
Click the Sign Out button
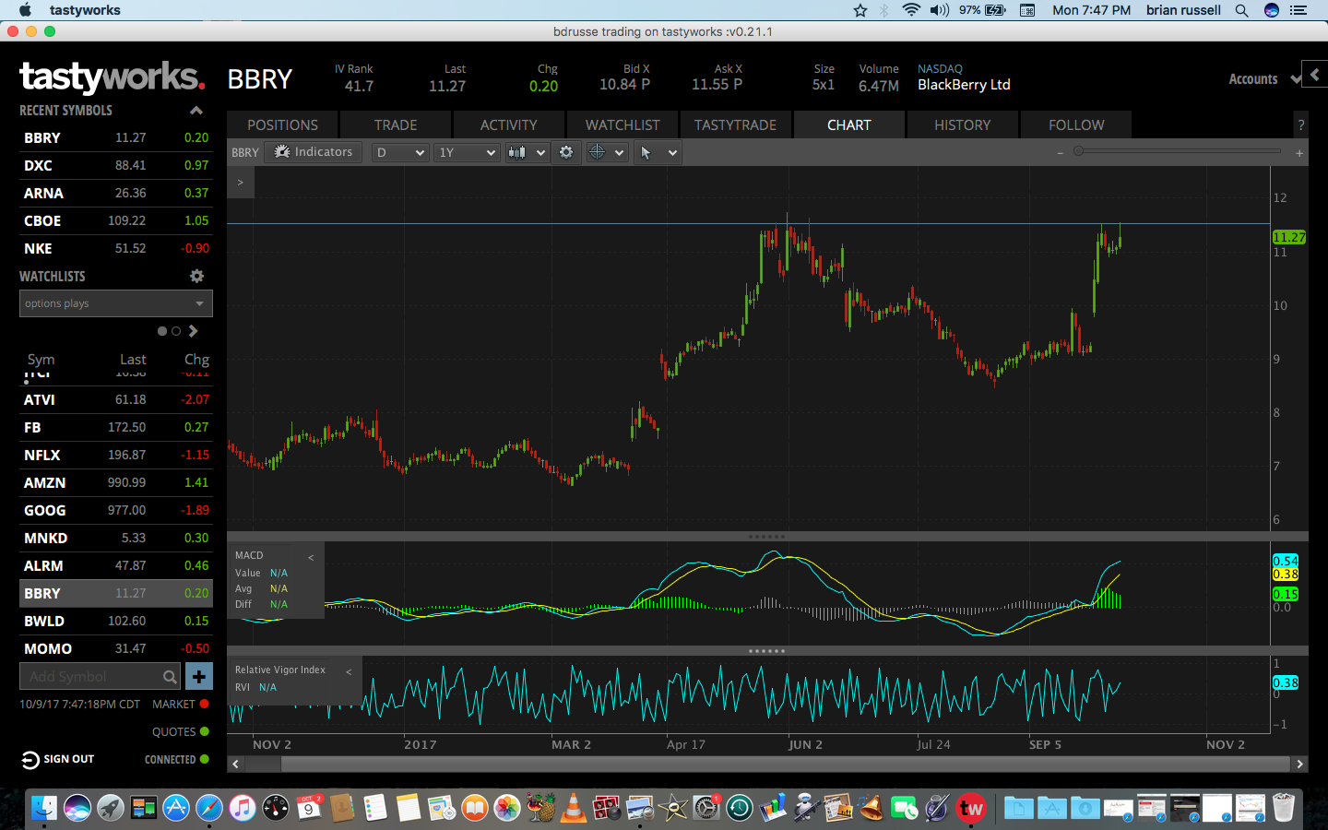click(58, 759)
